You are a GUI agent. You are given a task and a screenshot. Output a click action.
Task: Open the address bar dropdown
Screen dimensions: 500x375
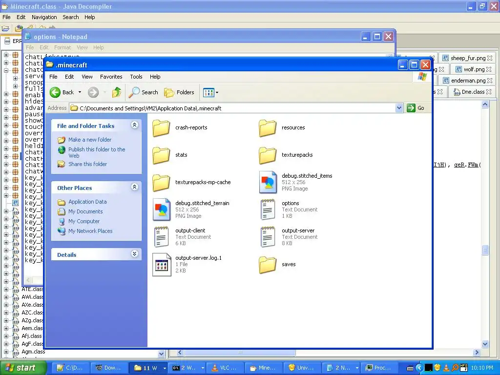399,108
